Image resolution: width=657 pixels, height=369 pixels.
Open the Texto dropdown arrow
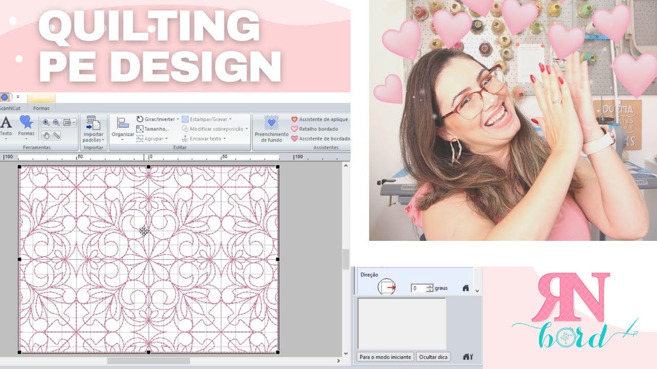click(6, 139)
